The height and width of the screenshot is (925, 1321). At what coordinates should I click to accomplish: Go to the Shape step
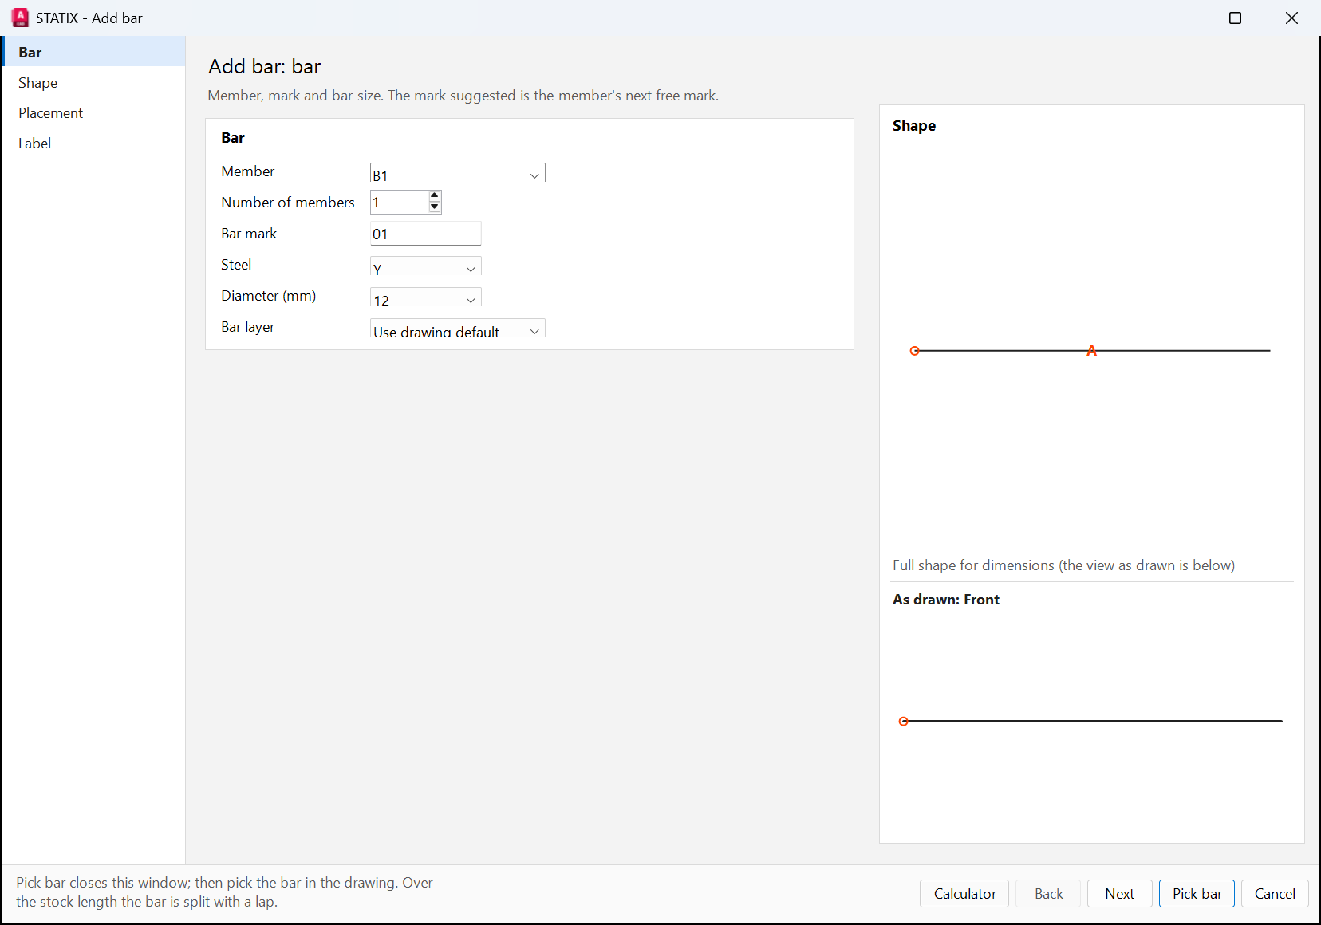click(x=93, y=82)
